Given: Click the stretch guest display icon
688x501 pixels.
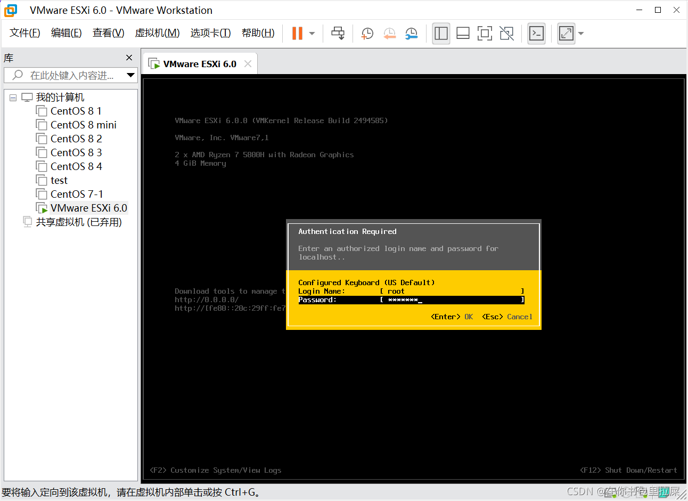Looking at the screenshot, I should point(566,34).
